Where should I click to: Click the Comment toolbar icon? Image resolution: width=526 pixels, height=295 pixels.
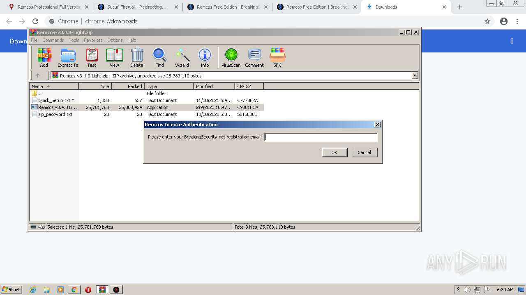pyautogui.click(x=254, y=57)
